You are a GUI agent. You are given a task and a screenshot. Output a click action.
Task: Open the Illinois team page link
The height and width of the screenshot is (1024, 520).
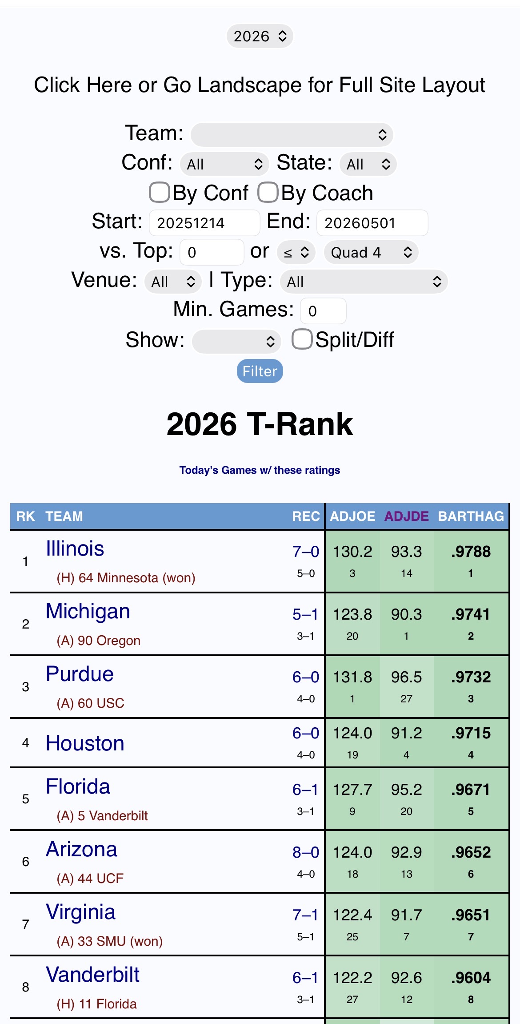point(75,548)
